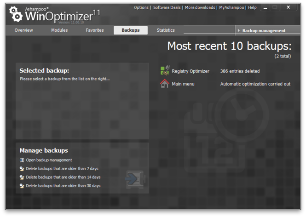Switch to the Overview tab

point(23,30)
